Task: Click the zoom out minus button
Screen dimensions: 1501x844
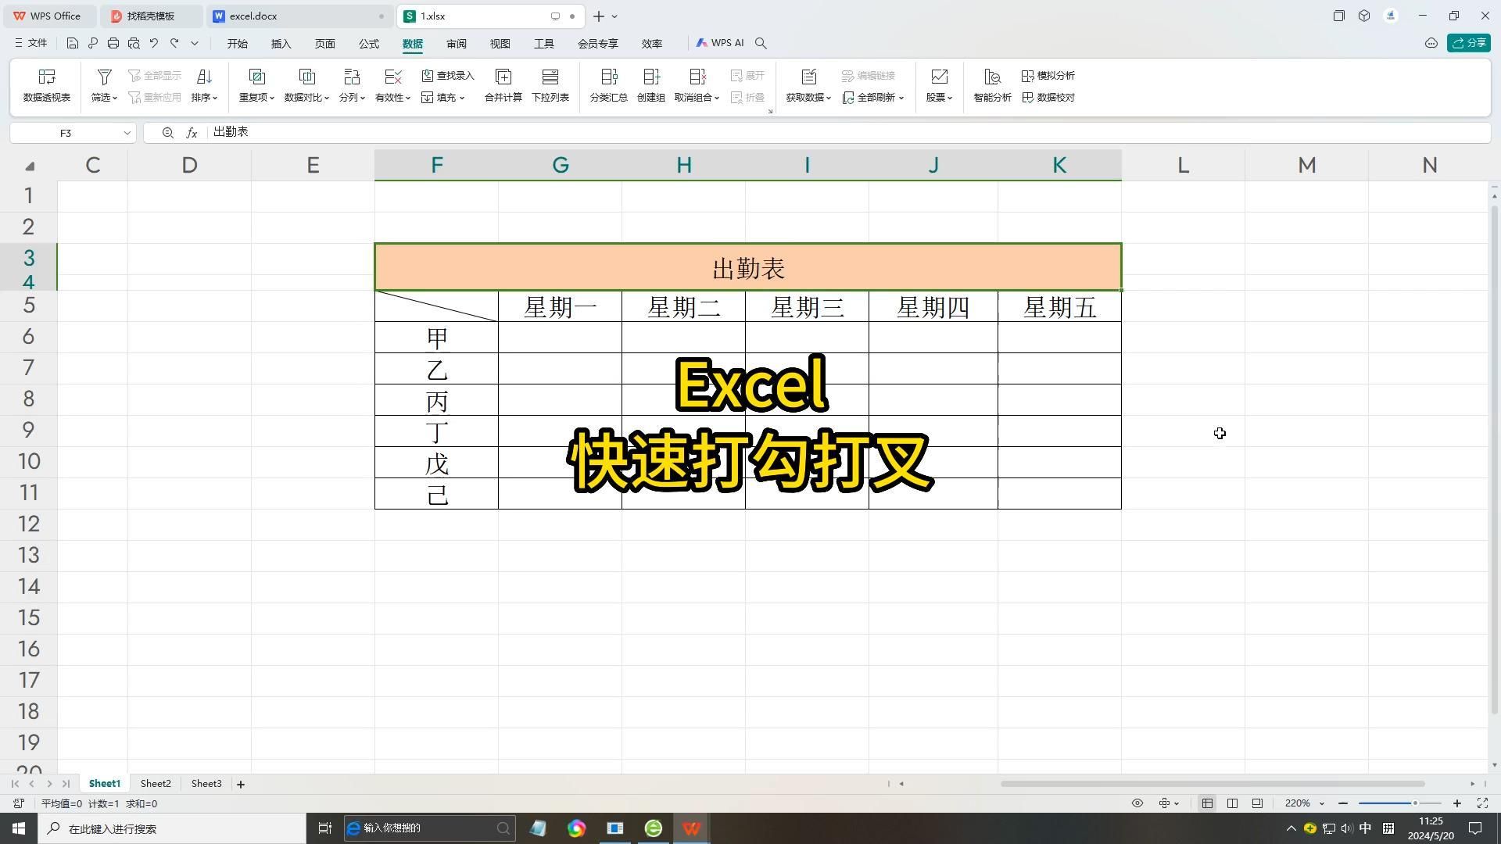Action: [1343, 803]
